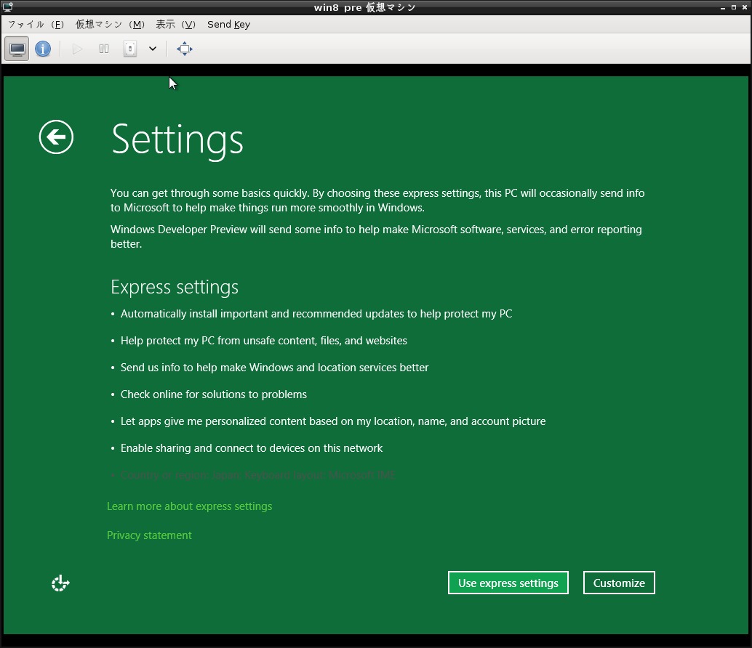The height and width of the screenshot is (648, 752).
Task: Open the ファイル (F) menu
Action: pyautogui.click(x=36, y=25)
